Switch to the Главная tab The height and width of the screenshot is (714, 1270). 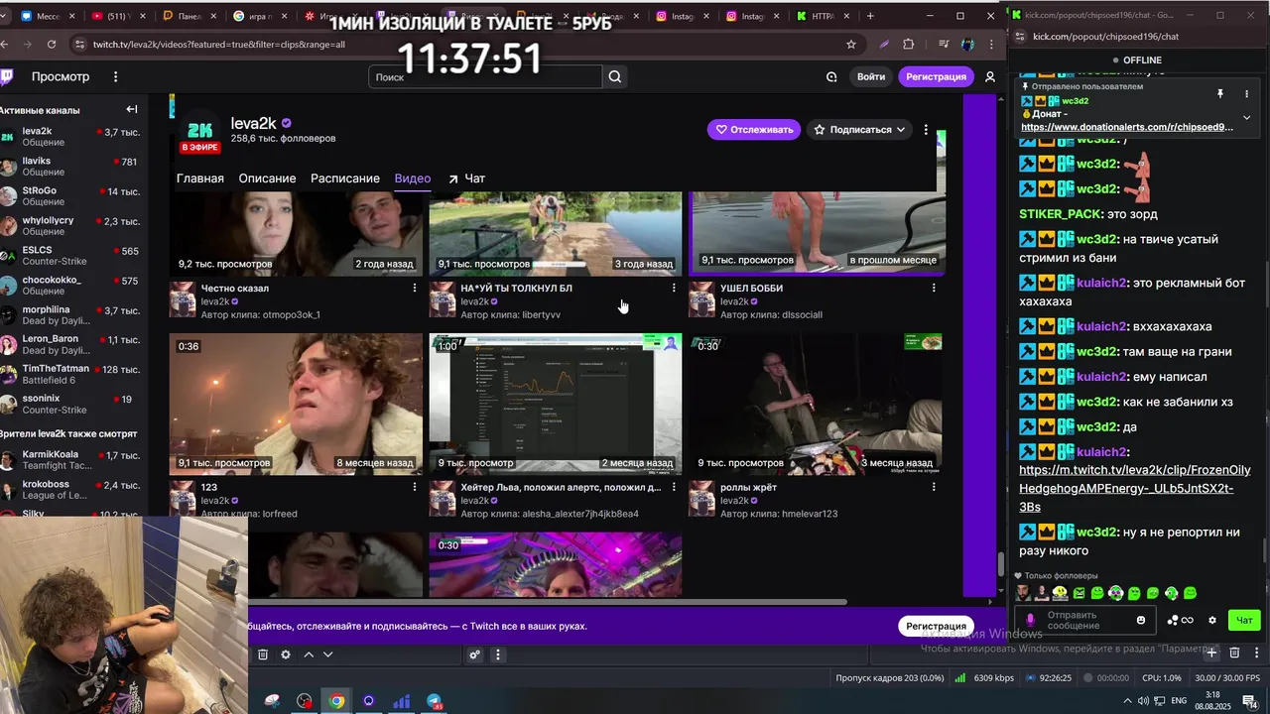click(x=199, y=178)
